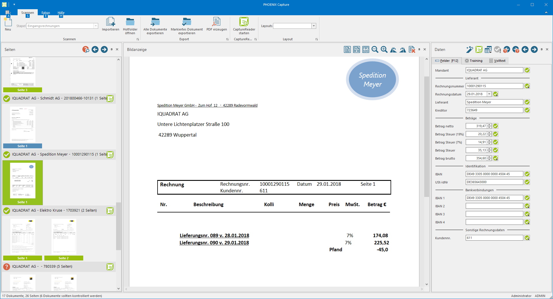Viewport: 553px width, 299px height.
Task: Click the delete page icon in Bildanzeige
Action: click(x=412, y=49)
